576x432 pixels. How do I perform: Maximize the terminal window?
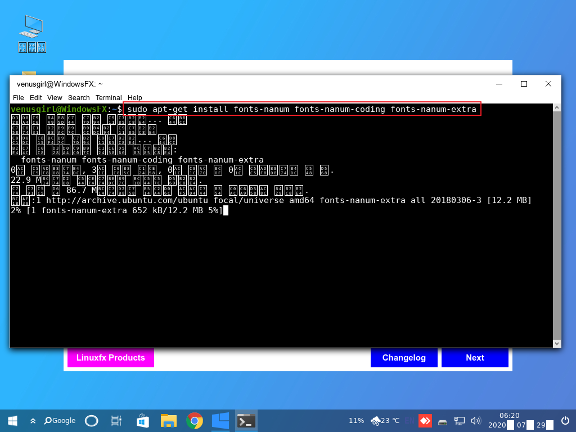coord(524,84)
